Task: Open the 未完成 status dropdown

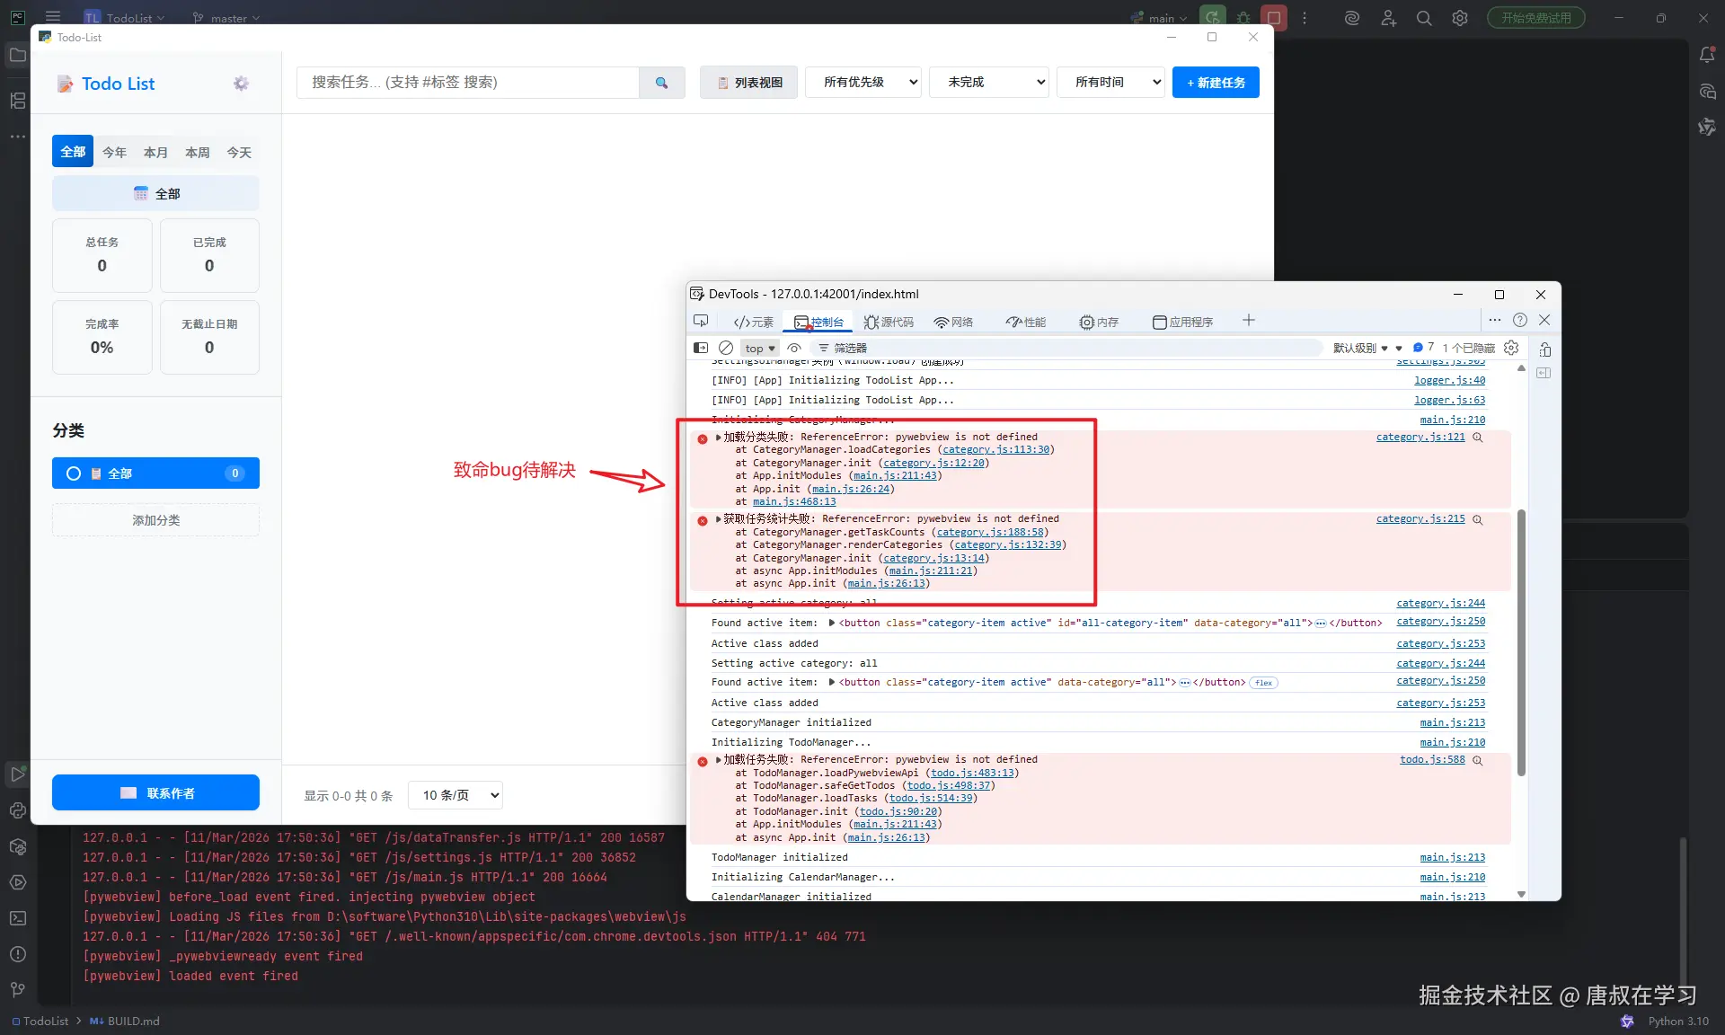Action: 987,82
